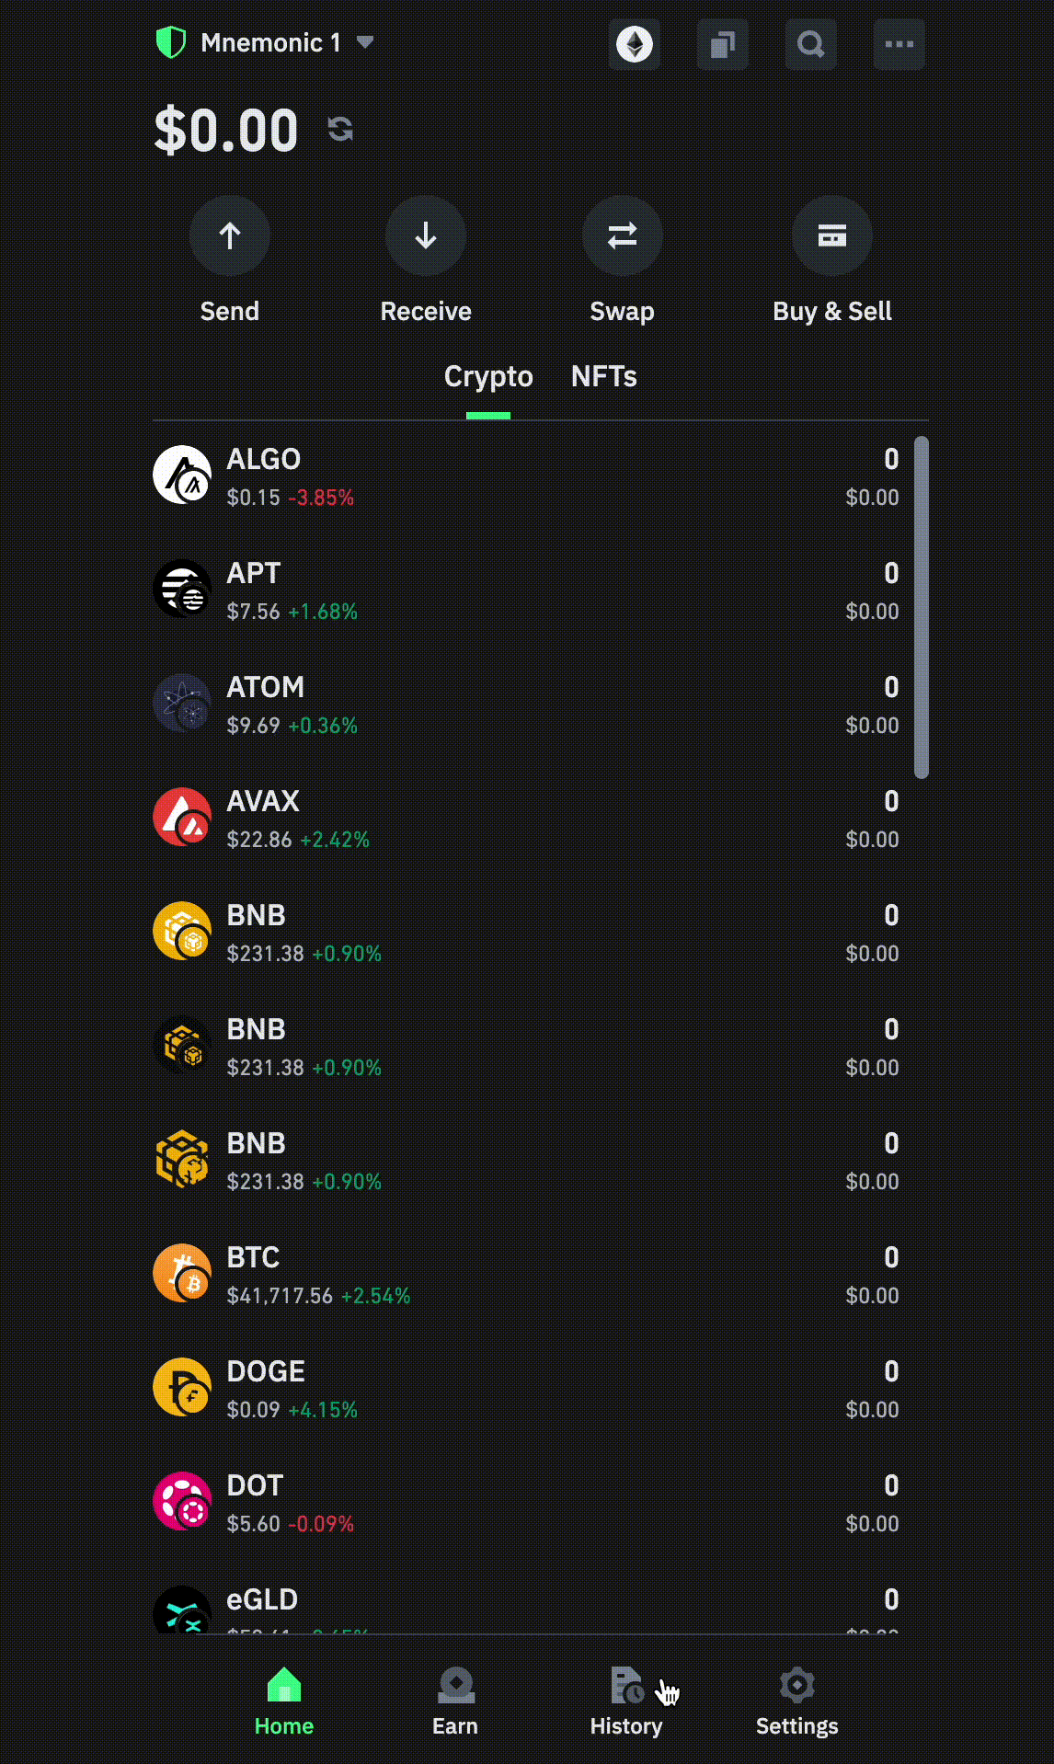Open Settings in the bottom navigation

pyautogui.click(x=796, y=1701)
